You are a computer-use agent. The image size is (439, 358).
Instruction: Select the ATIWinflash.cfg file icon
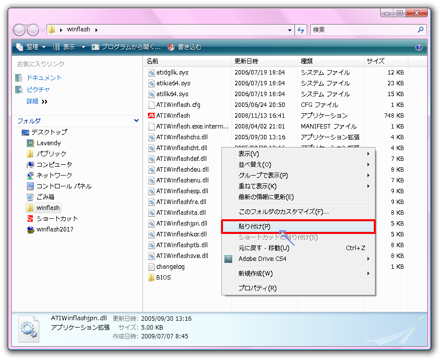151,105
